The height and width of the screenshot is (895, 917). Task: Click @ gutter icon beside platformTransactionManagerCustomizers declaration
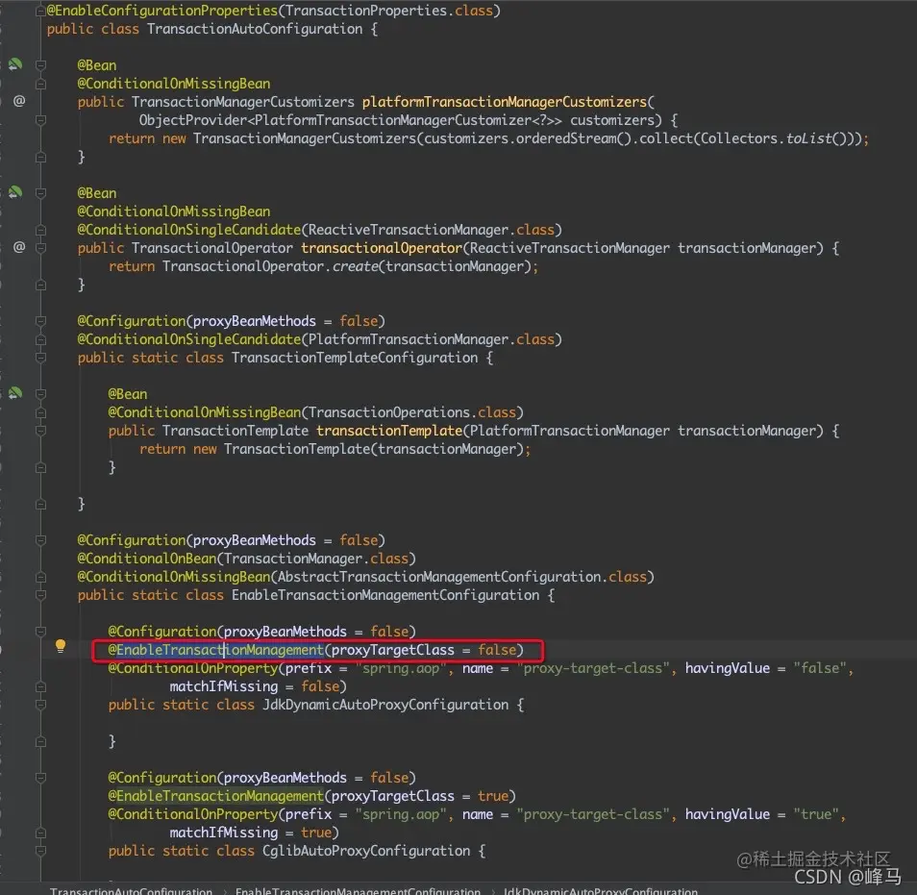pyautogui.click(x=19, y=101)
